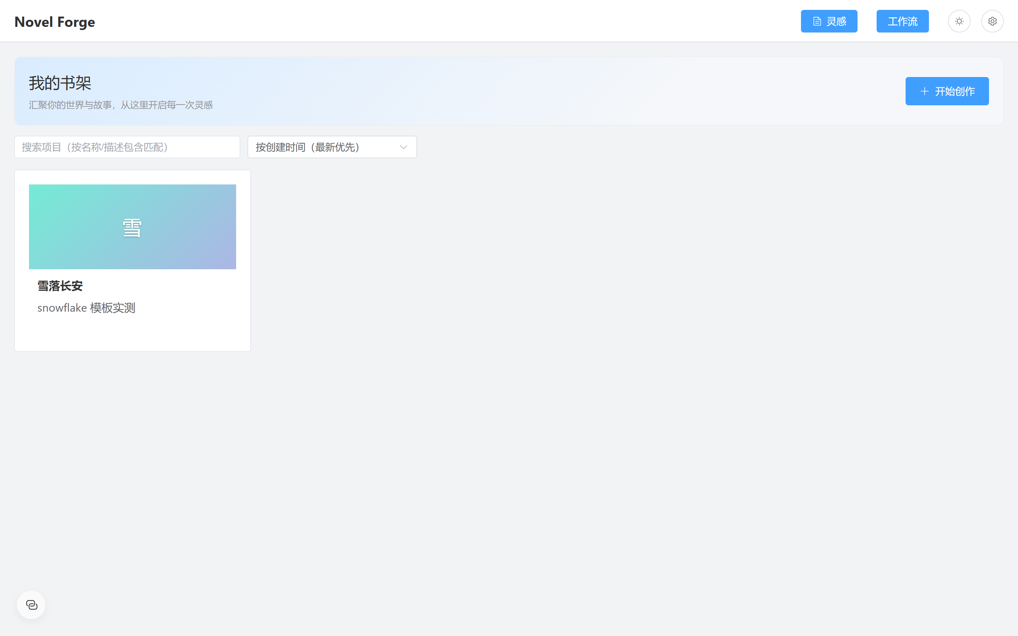
Task: Open the 雪落长安 cover thumbnail
Action: tap(133, 227)
